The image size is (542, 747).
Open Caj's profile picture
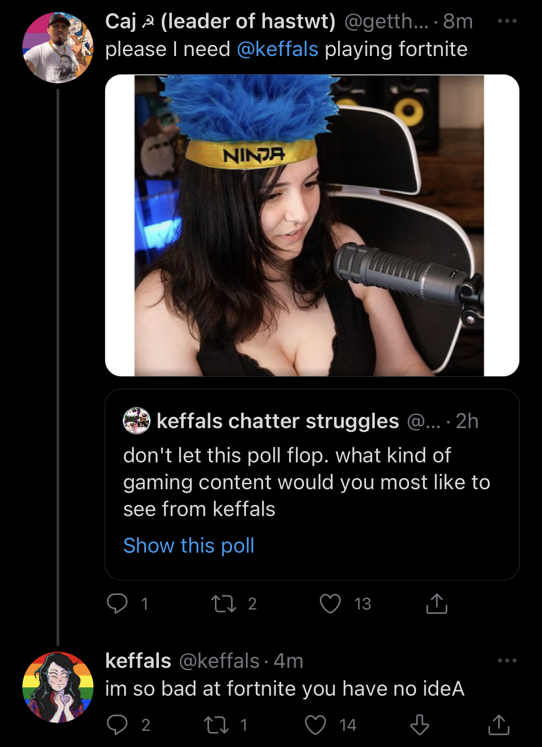click(x=58, y=48)
